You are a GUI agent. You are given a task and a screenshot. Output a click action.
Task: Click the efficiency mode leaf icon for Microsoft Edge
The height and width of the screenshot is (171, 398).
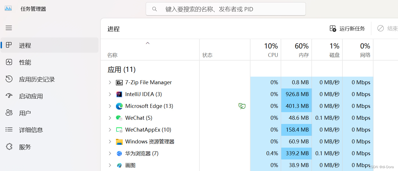(x=242, y=106)
